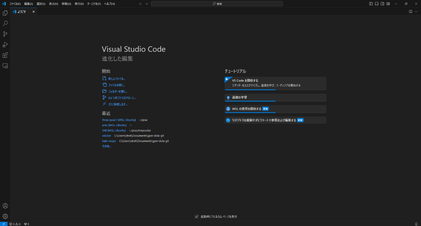
Task: Open recent prac [WSL: Ubuntu]
Action: [x=114, y=125]
